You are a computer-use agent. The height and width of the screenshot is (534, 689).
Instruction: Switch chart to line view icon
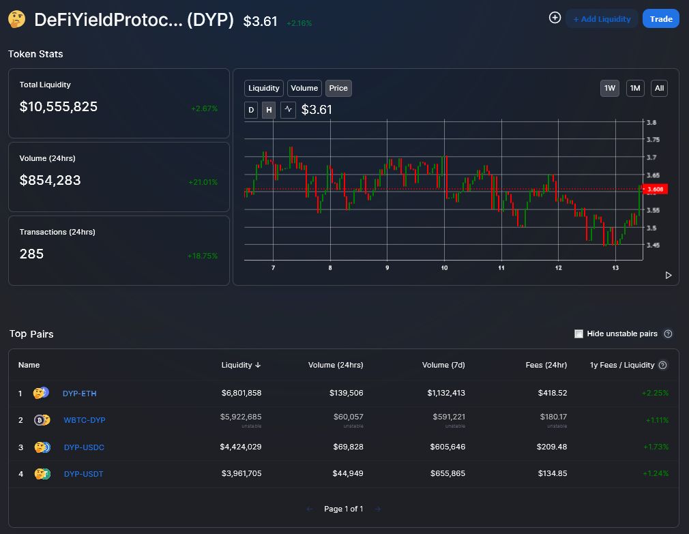click(288, 110)
